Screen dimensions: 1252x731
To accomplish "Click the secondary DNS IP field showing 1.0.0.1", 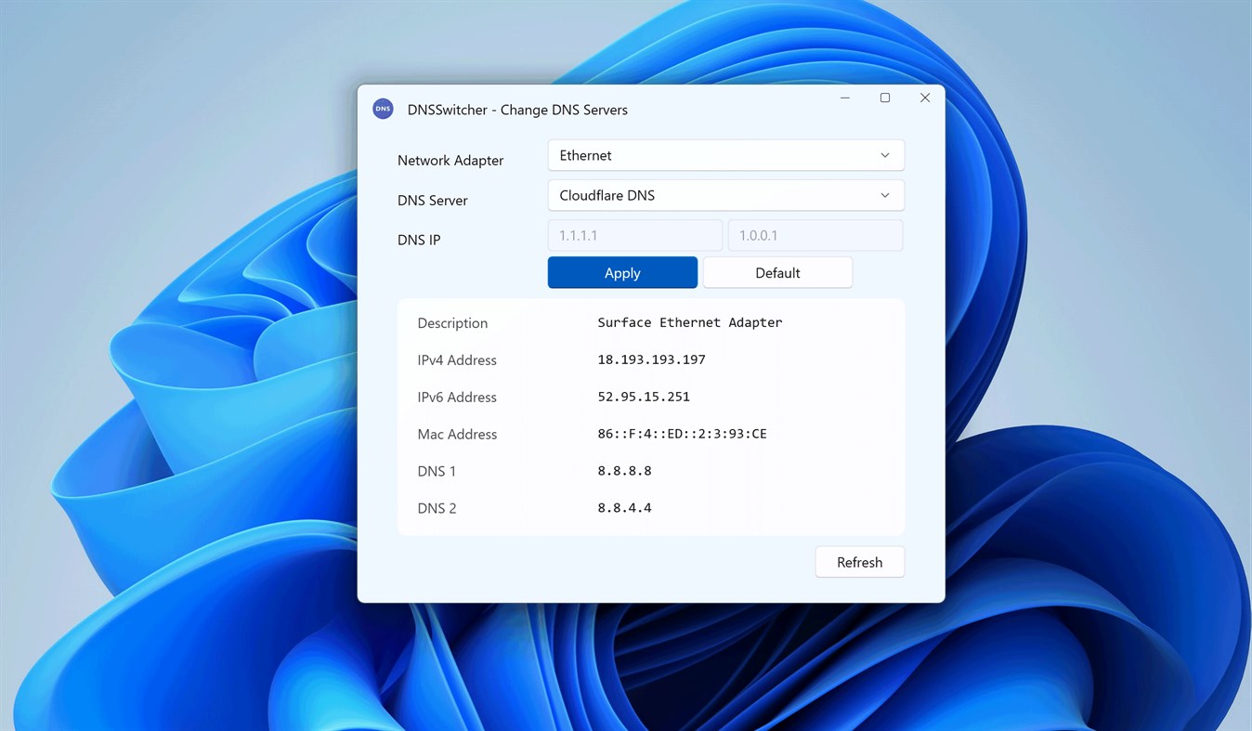I will coord(815,235).
